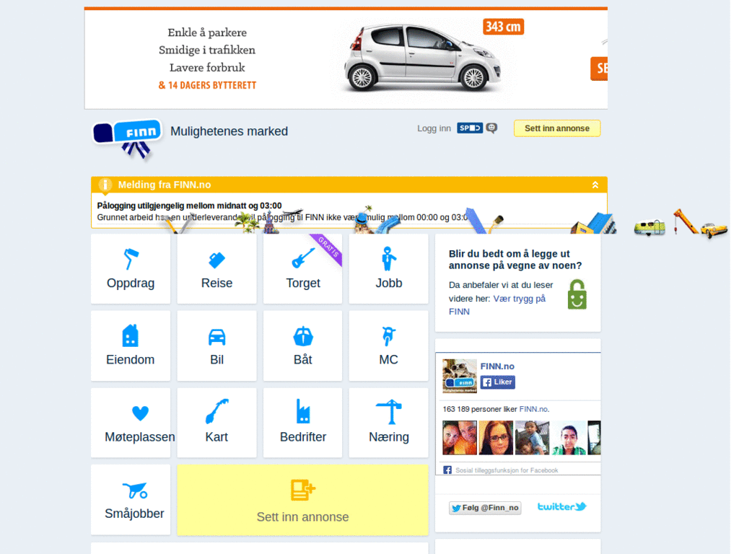Click the FINN logo
Viewport: 739px width, 554px height.
(128, 138)
